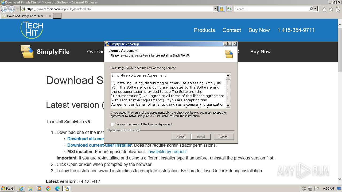Click the available by request link
This screenshot has width=342, height=192.
[168, 151]
